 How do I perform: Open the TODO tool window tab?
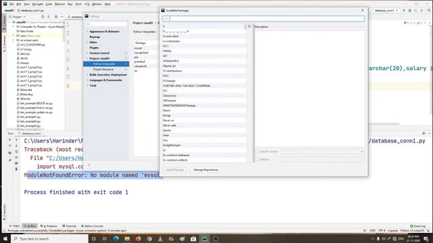pos(14,226)
